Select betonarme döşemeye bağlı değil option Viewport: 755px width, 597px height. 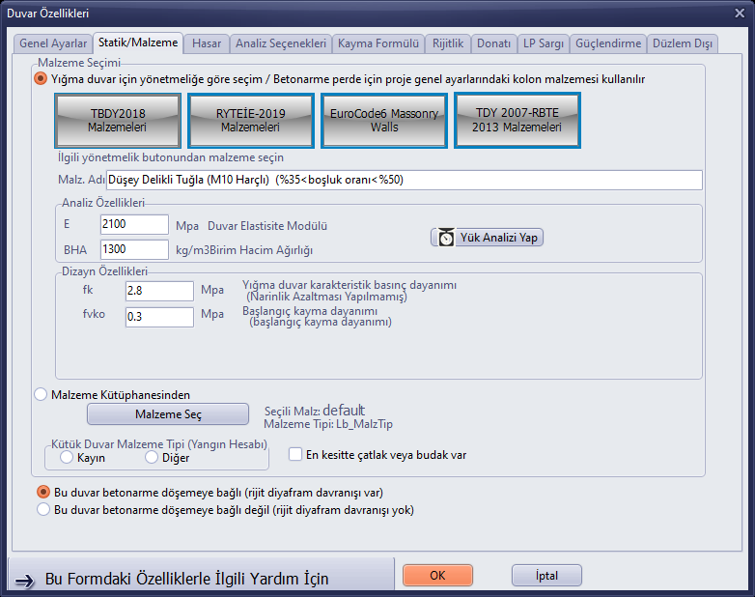pyautogui.click(x=43, y=509)
